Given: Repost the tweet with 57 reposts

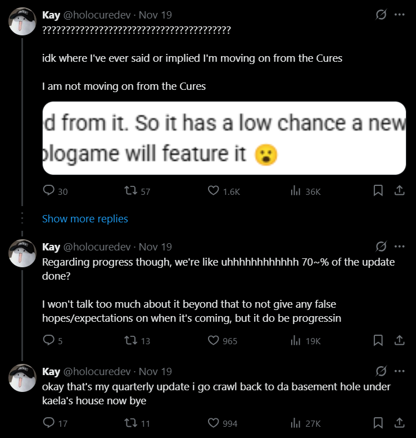Looking at the screenshot, I should pyautogui.click(x=130, y=191).
